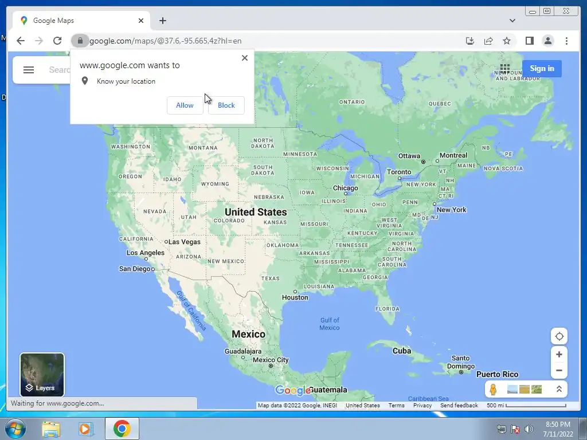Bookmark this page with star icon
The image size is (587, 440).
[x=507, y=41]
